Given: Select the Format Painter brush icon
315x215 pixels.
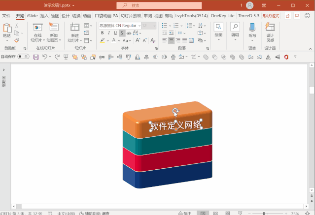Looking at the screenshot, I should pos(17,40).
